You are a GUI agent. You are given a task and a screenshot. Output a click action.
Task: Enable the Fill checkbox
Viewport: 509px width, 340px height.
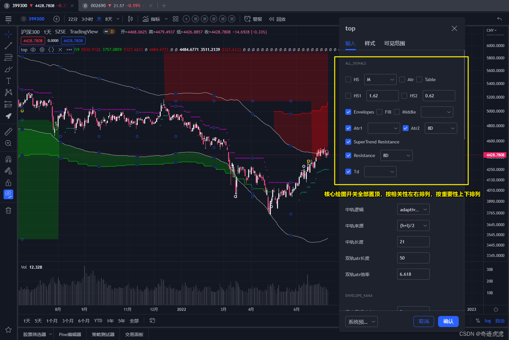[x=379, y=112]
